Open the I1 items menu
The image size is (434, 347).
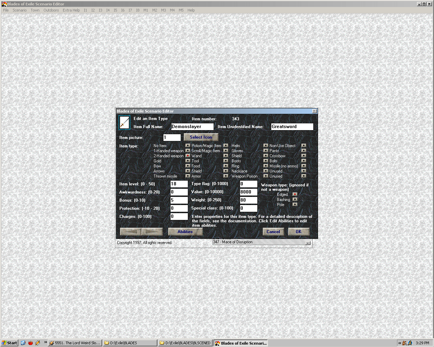pyautogui.click(x=85, y=10)
